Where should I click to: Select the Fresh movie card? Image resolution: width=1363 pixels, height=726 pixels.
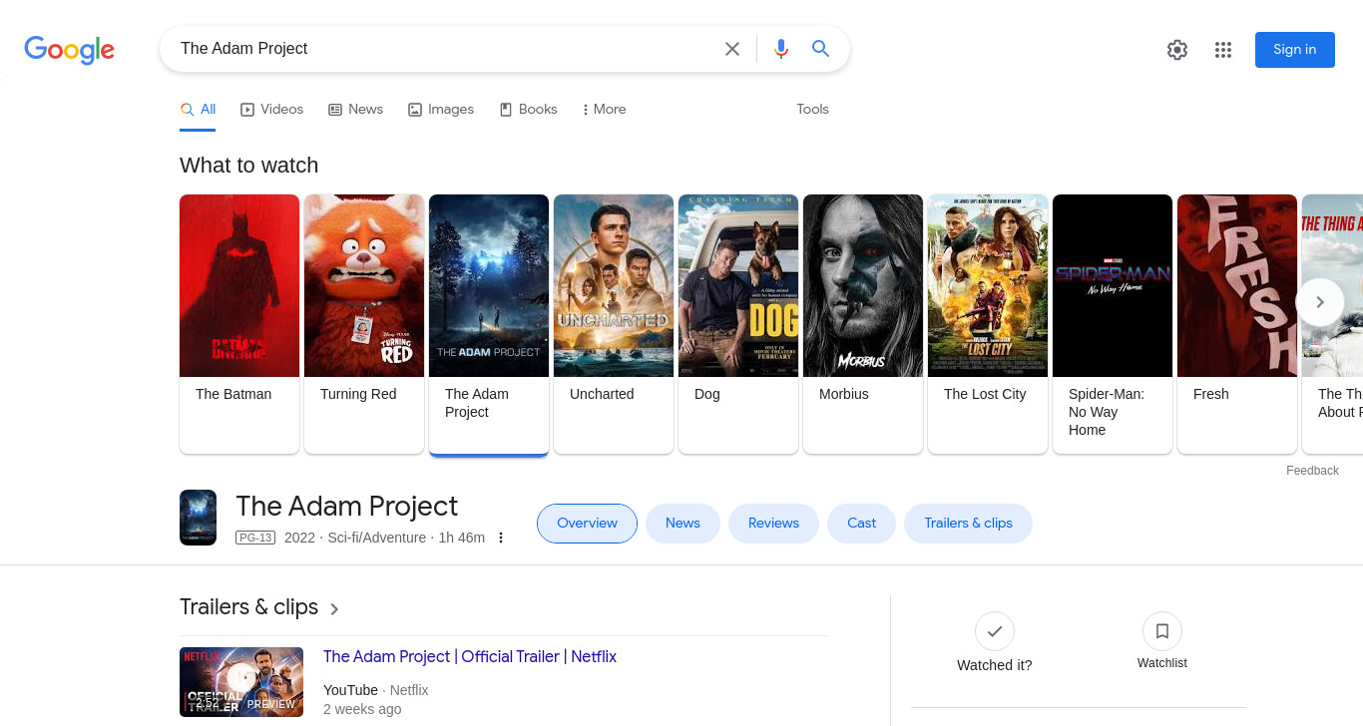pyautogui.click(x=1237, y=323)
